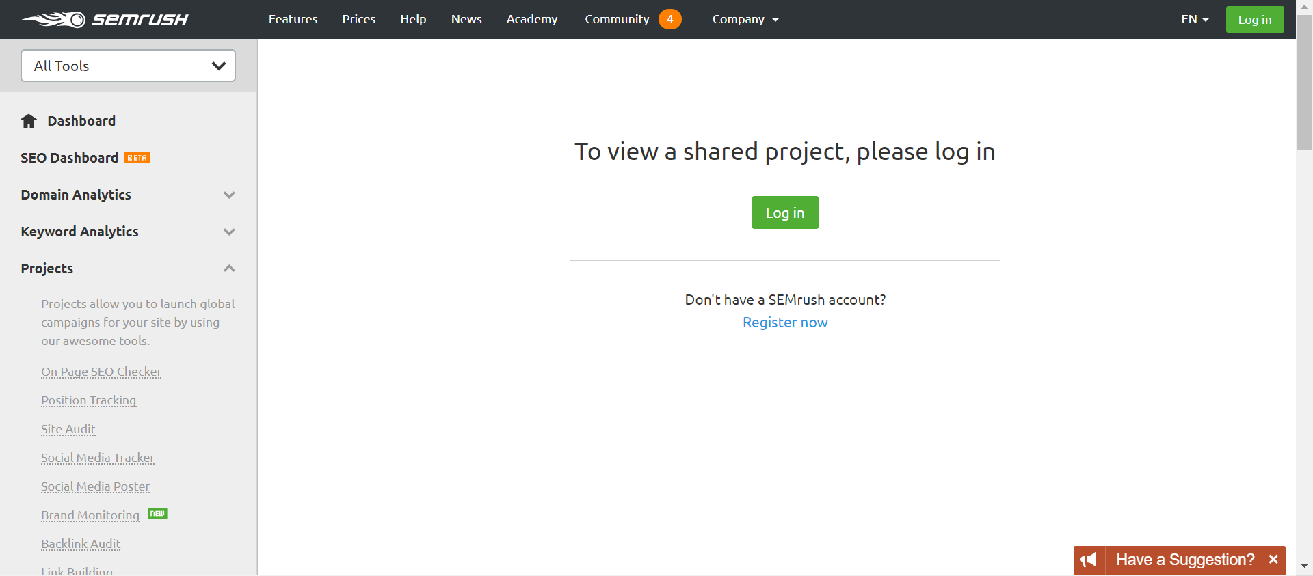The height and width of the screenshot is (576, 1313).
Task: Open the EN language selector
Action: tap(1195, 19)
